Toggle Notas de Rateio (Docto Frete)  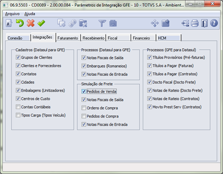pos(149,90)
